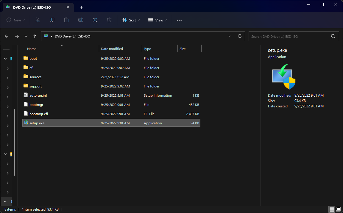Click 2/21/2023 1:22 AM date cell
This screenshot has height=213, width=343.
[x=115, y=77]
